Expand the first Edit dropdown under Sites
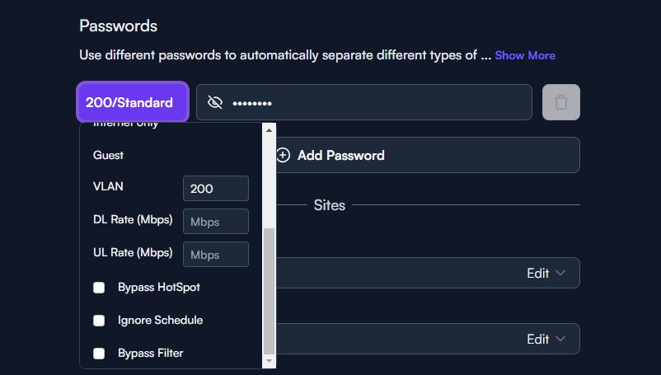The width and height of the screenshot is (661, 375). point(546,273)
